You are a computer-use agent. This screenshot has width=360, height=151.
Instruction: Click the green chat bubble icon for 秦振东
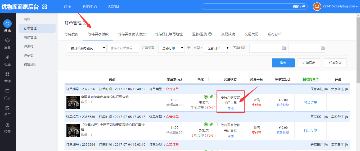pos(206,97)
